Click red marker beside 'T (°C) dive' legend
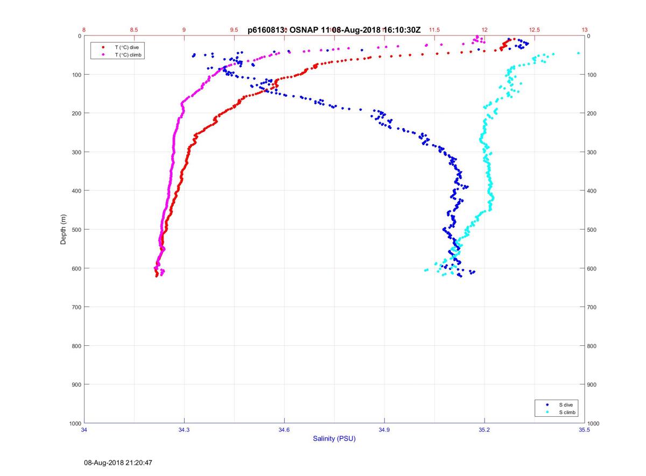 103,47
